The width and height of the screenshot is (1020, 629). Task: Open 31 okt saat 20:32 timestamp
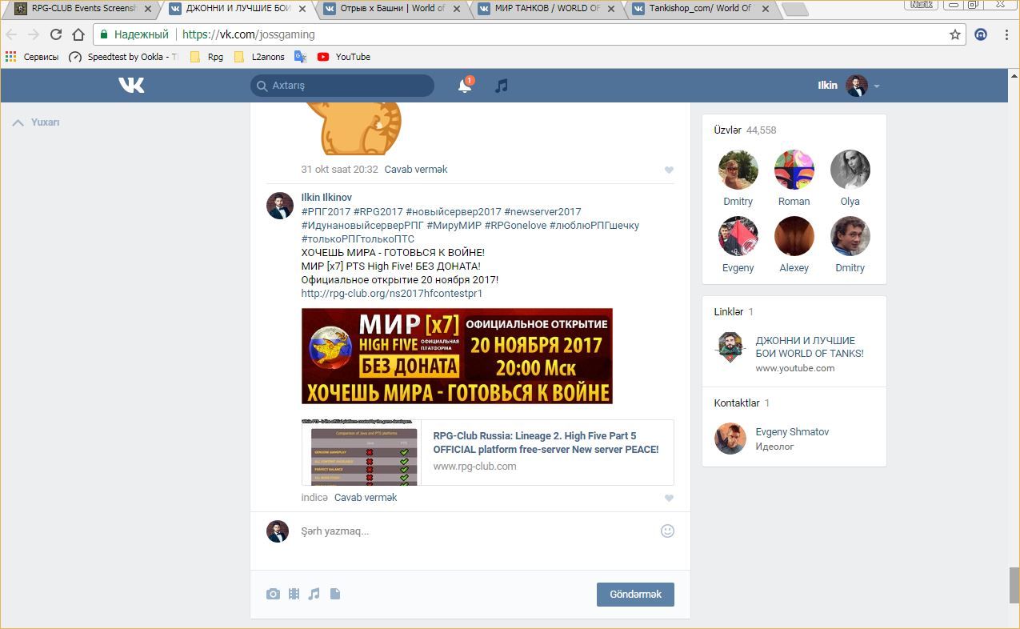click(339, 170)
